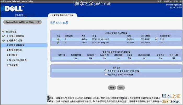Click PERC 6/i Integrated in the virtual disk 0 row
Image resolution: width=183 pixels, height=105 pixels.
click(x=101, y=39)
